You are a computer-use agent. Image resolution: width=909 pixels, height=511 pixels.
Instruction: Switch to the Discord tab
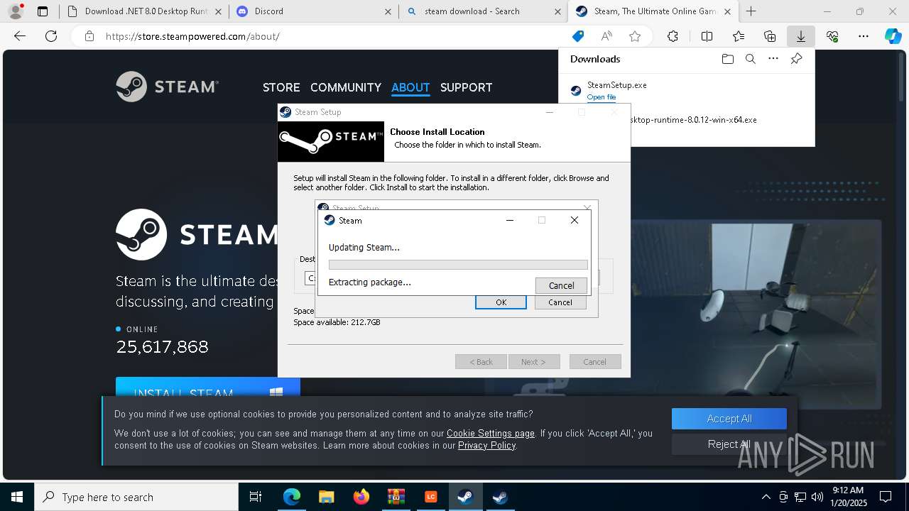tap(313, 11)
